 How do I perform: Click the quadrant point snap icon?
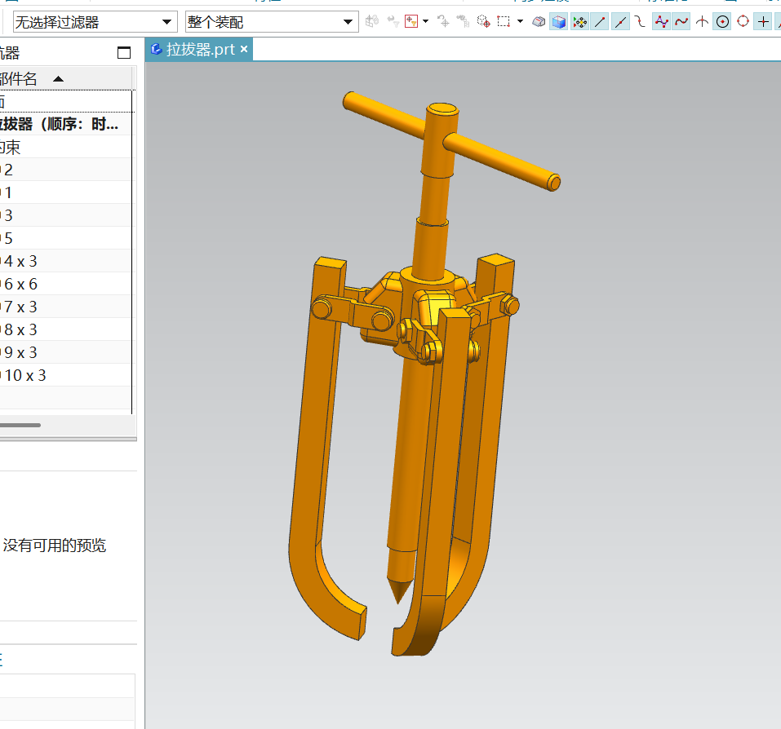point(743,22)
